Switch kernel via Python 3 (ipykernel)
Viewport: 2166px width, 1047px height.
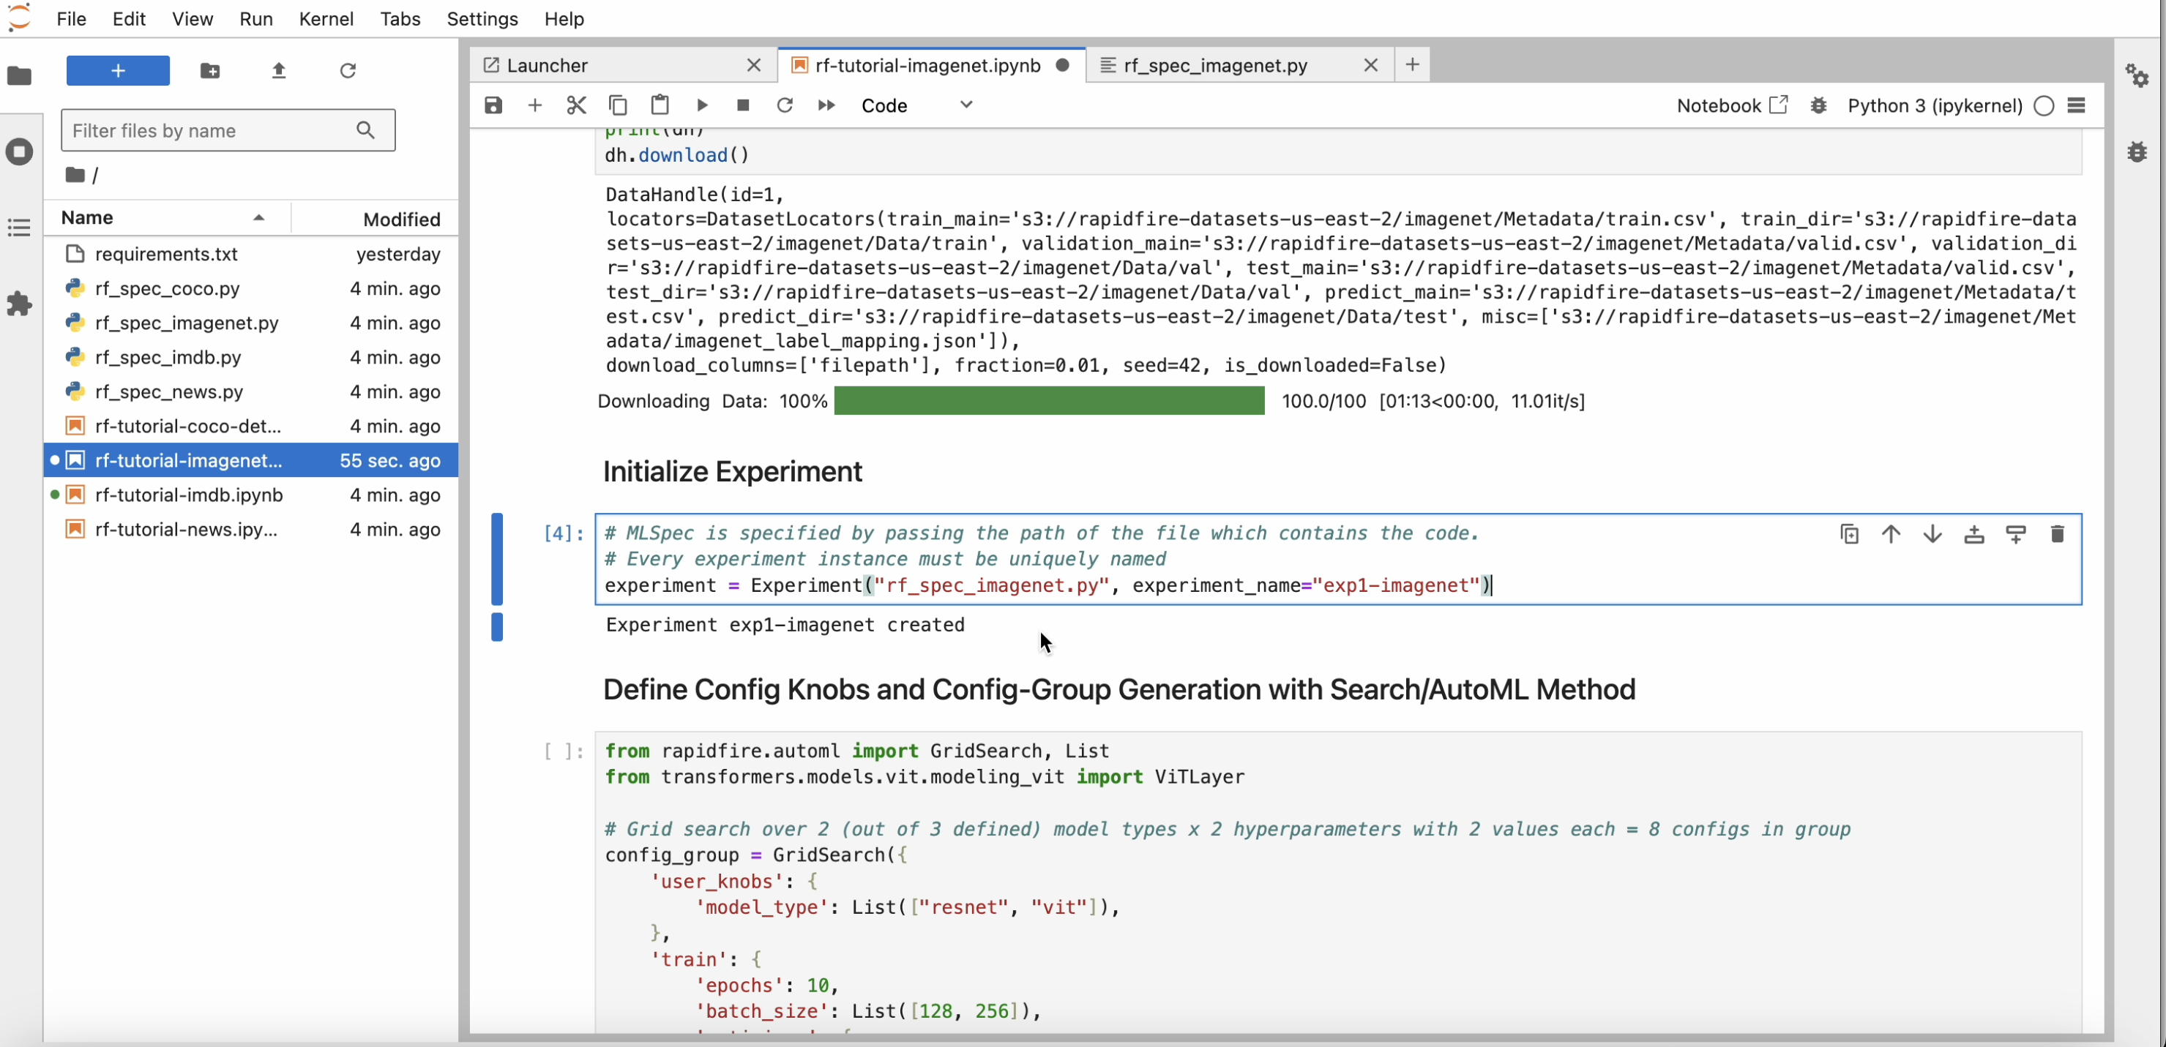point(1935,105)
